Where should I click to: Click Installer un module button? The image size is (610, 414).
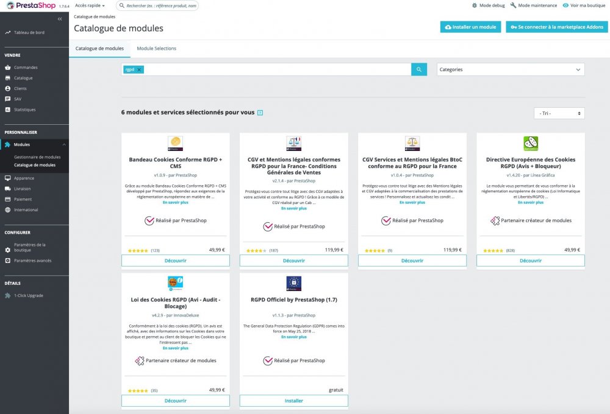point(470,27)
